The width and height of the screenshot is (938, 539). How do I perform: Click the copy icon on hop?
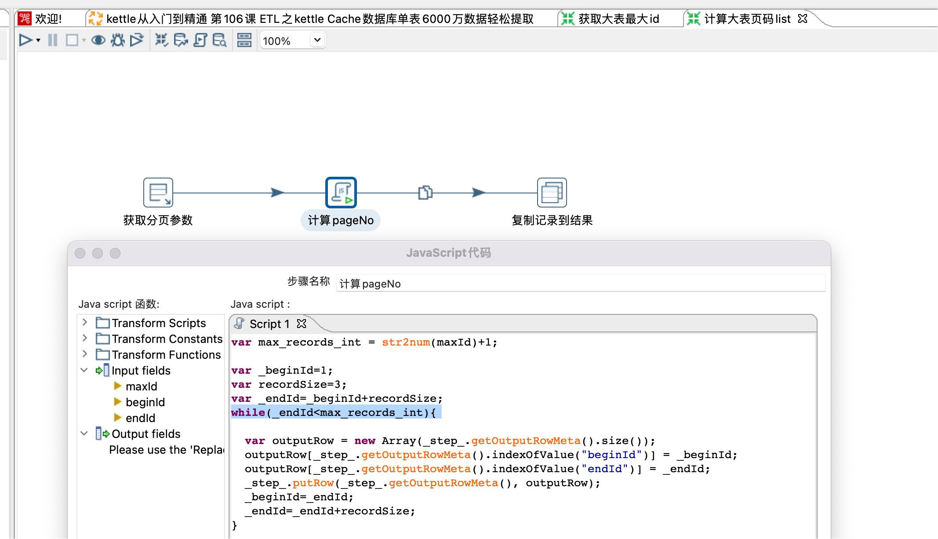coord(425,193)
